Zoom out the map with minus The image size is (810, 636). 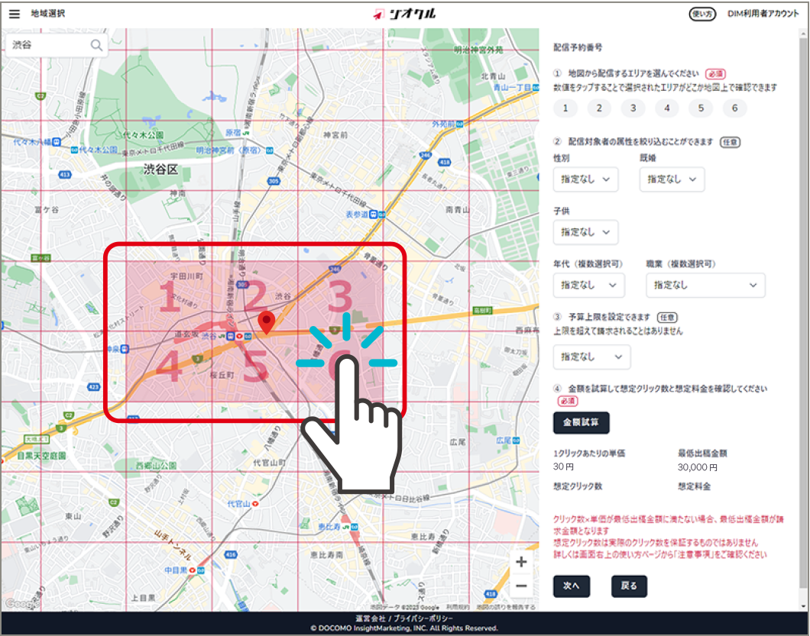521,586
